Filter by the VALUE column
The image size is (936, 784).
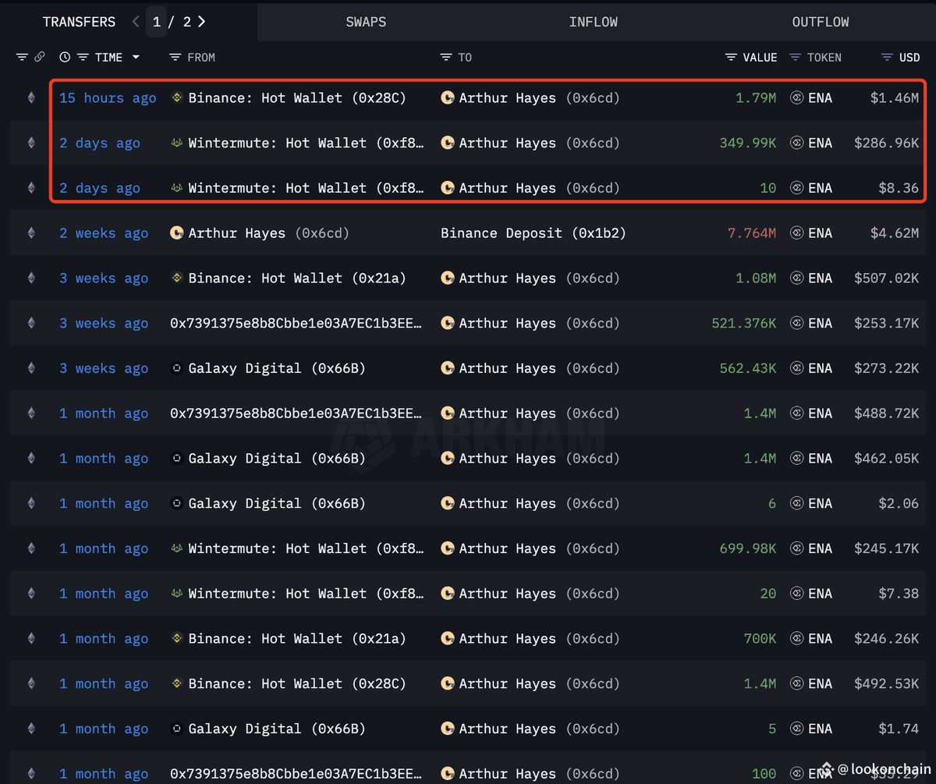(731, 57)
